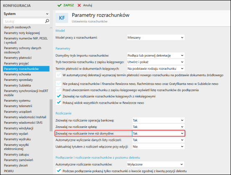The width and height of the screenshot is (231, 175).
Task: Click the magnifier icon in Szukaj field
Action: 47,21
